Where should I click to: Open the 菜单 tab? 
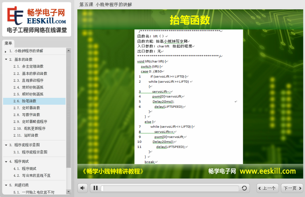click(8, 43)
